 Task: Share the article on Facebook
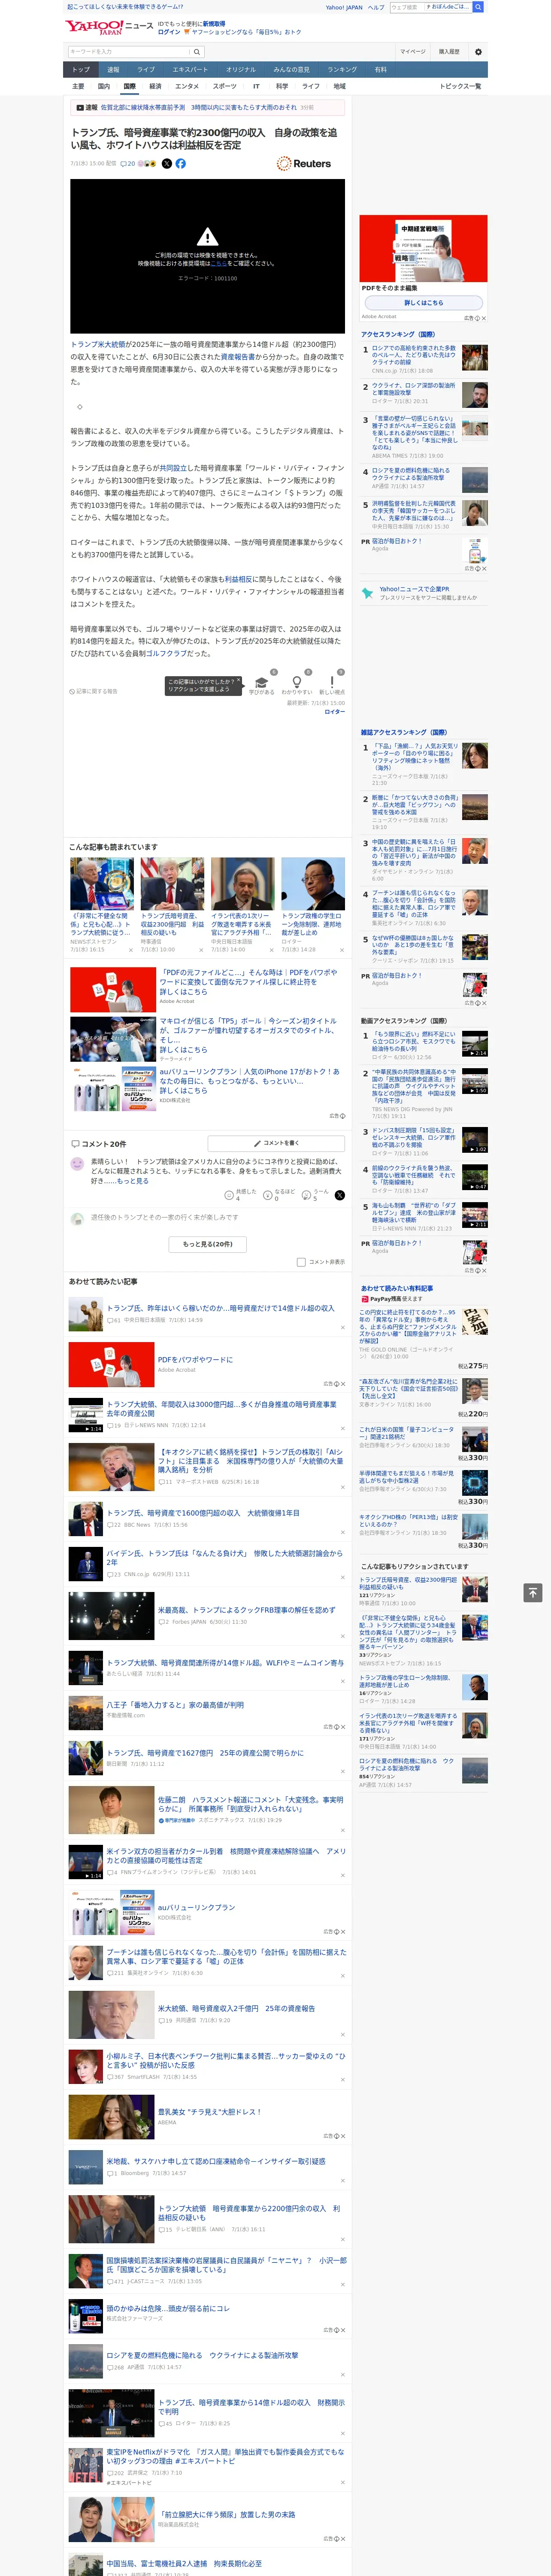pos(181,163)
